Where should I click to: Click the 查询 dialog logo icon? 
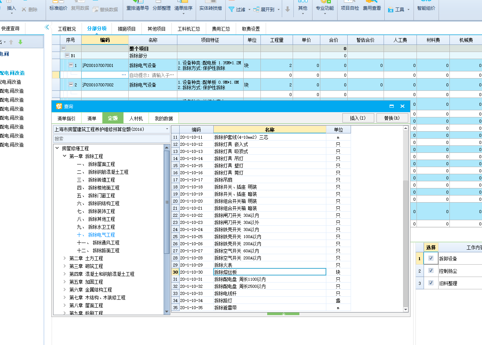[59, 106]
